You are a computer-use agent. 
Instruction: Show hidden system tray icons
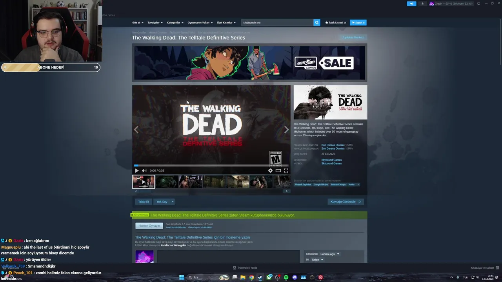pyautogui.click(x=451, y=277)
